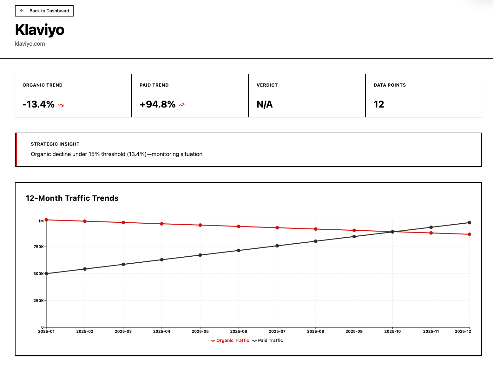Click the 1M y-axis label
The image size is (493, 368).
click(41, 221)
